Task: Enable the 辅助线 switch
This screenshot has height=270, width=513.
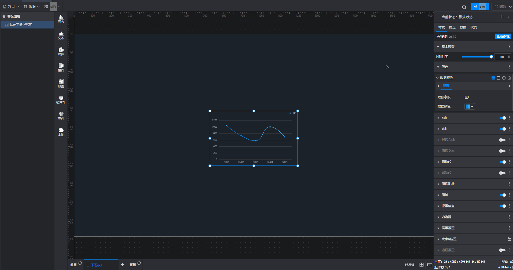Action: point(503,173)
